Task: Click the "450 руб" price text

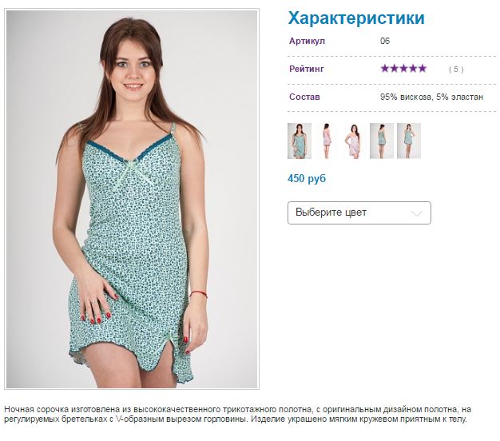Action: (307, 179)
